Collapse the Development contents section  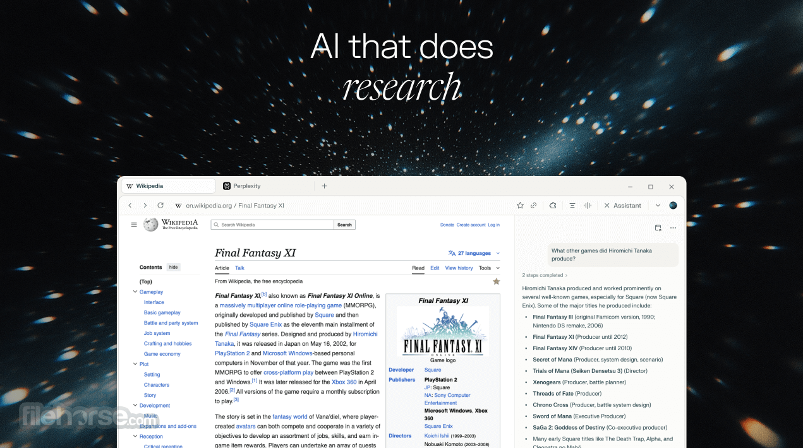click(x=135, y=406)
